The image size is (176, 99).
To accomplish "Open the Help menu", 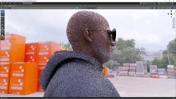I will [19, 3].
